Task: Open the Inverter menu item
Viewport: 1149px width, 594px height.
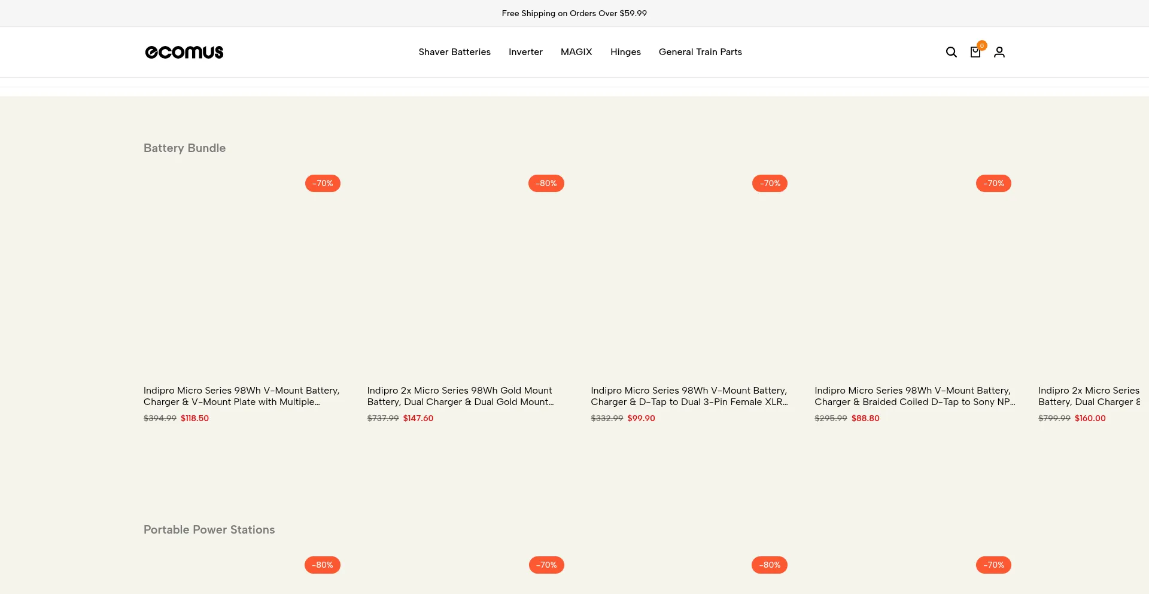Action: point(525,52)
